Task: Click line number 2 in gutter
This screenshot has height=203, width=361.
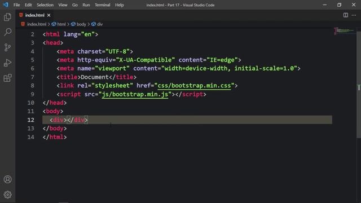Action: (x=33, y=34)
